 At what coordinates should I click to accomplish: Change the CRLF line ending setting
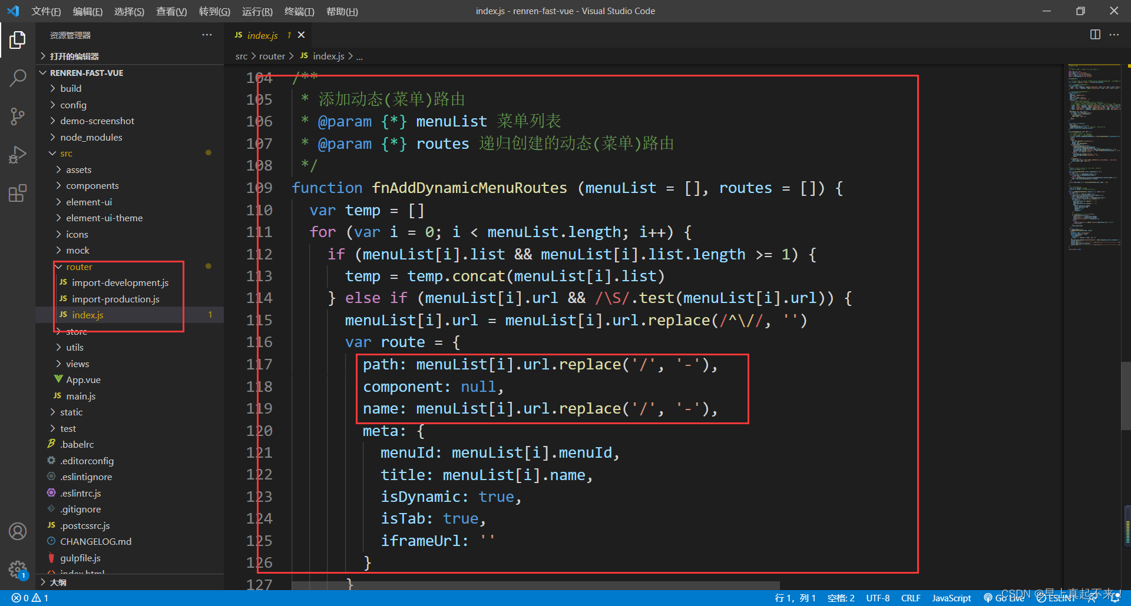910,598
